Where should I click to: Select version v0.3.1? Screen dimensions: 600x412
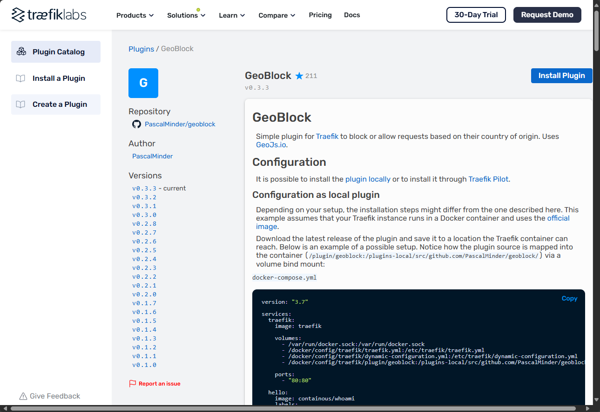click(144, 206)
